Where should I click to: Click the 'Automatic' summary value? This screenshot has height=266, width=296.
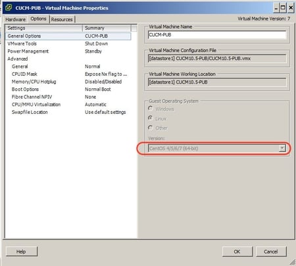pos(95,105)
